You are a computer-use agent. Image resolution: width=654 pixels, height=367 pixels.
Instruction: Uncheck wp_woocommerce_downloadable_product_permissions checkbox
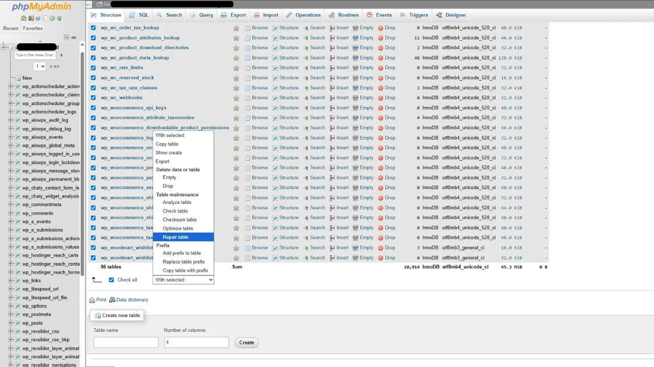(93, 128)
